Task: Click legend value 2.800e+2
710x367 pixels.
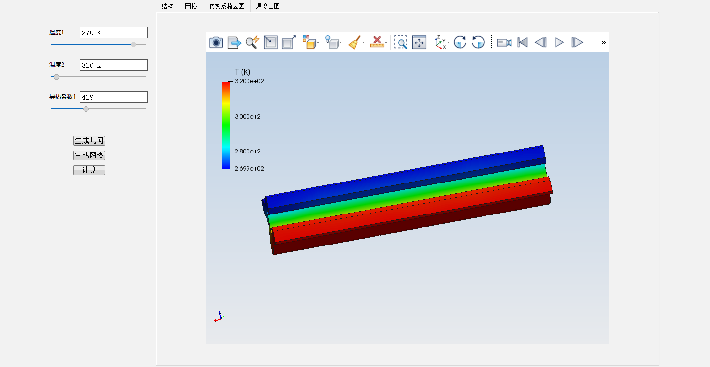Action: (248, 151)
